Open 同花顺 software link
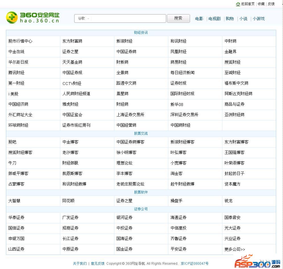 click(x=68, y=201)
